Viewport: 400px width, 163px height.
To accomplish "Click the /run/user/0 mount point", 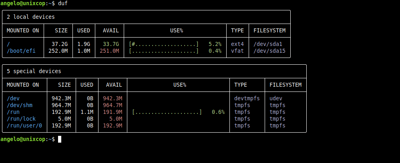I will 24,125.
